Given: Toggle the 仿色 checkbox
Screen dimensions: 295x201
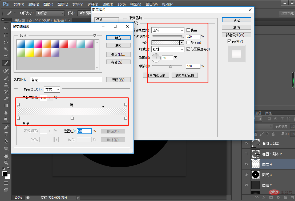Looking at the screenshot, I should click(188, 30).
